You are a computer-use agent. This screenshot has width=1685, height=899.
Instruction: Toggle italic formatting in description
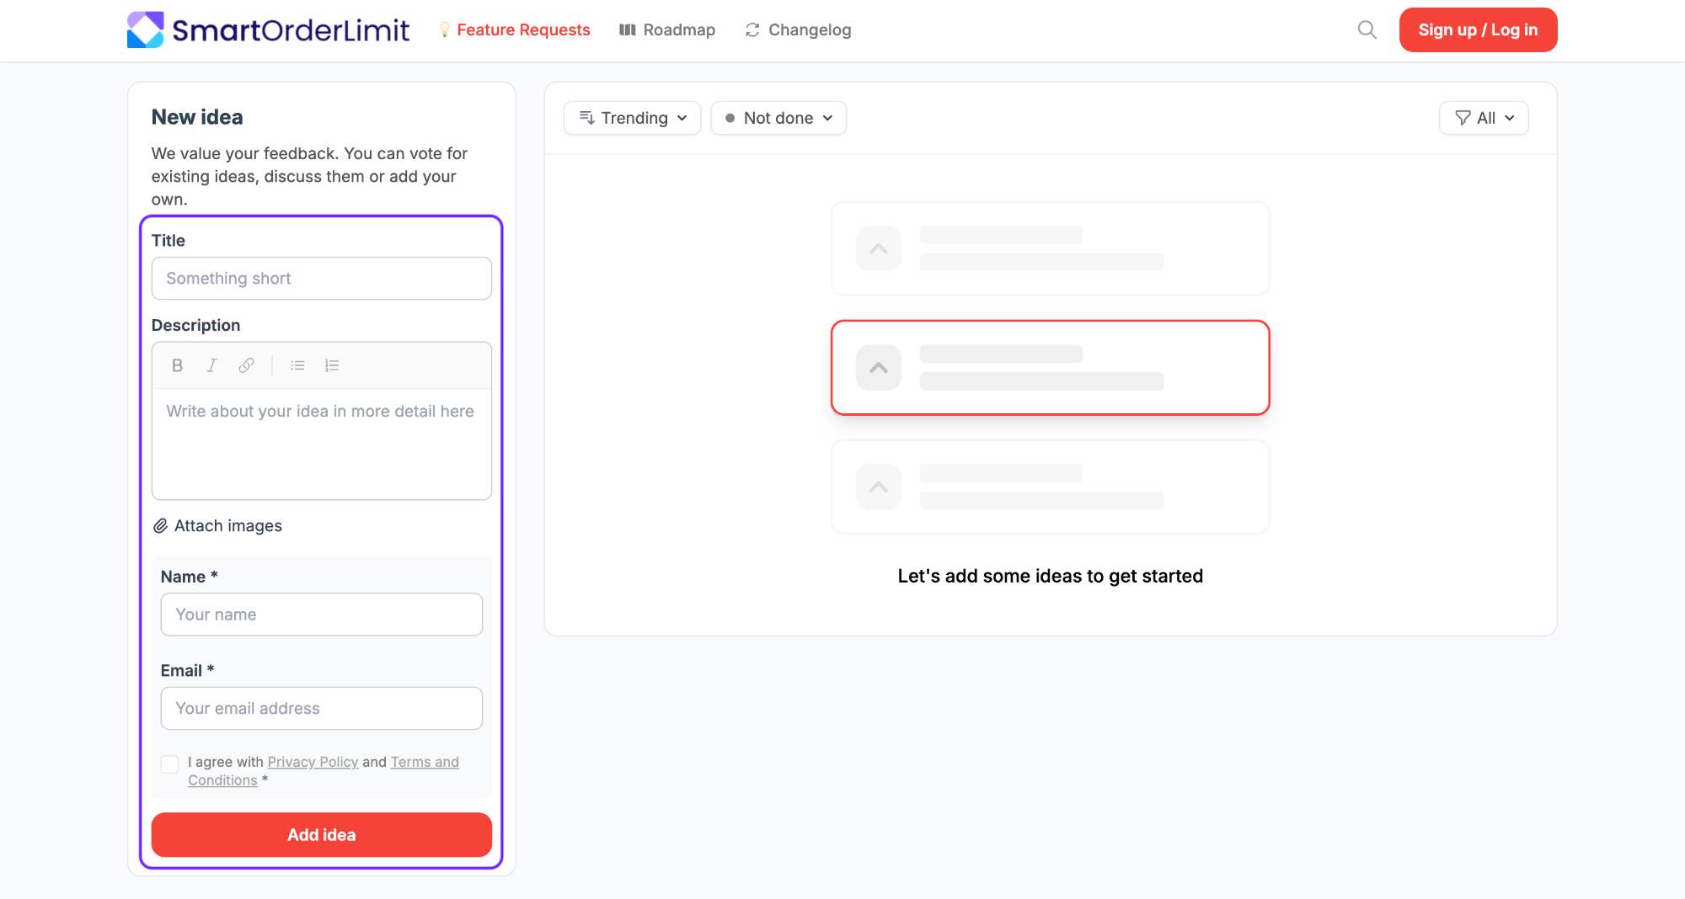(211, 365)
